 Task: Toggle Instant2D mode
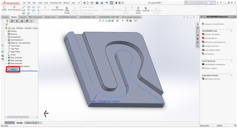pos(146,9)
